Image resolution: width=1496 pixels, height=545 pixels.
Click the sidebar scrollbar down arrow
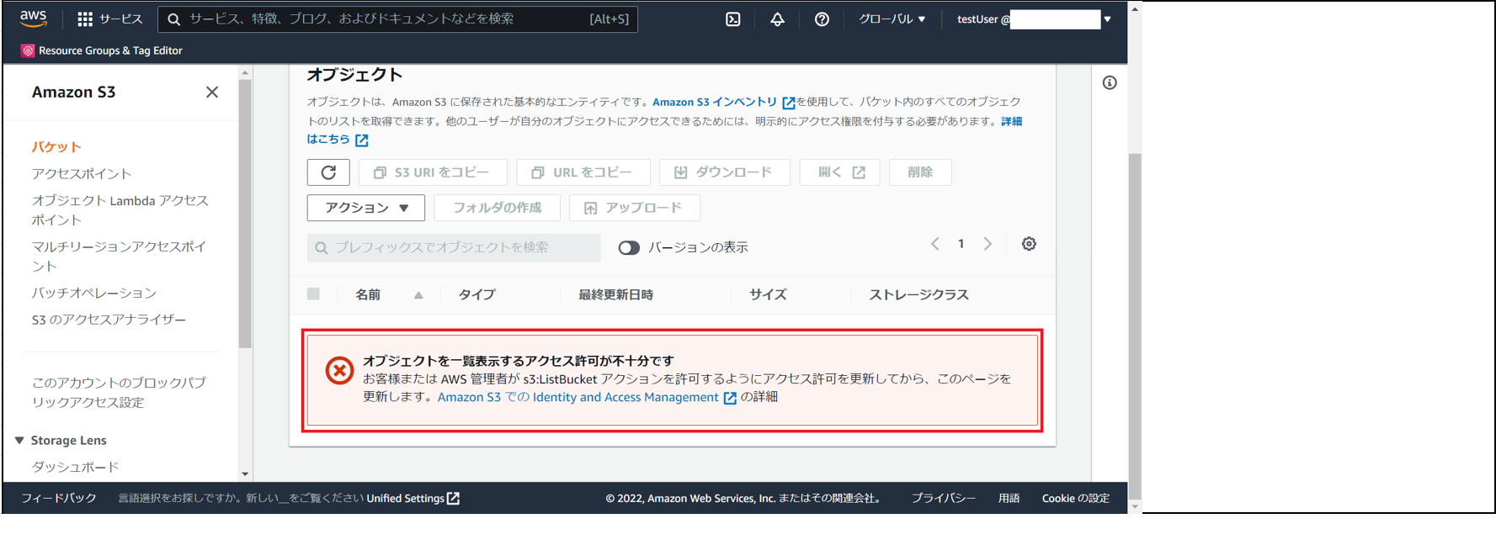click(x=245, y=474)
